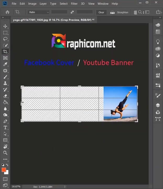The height and width of the screenshot is (189, 163).
Task: Click the crop width input field
Action: pyautogui.click(x=59, y=12)
